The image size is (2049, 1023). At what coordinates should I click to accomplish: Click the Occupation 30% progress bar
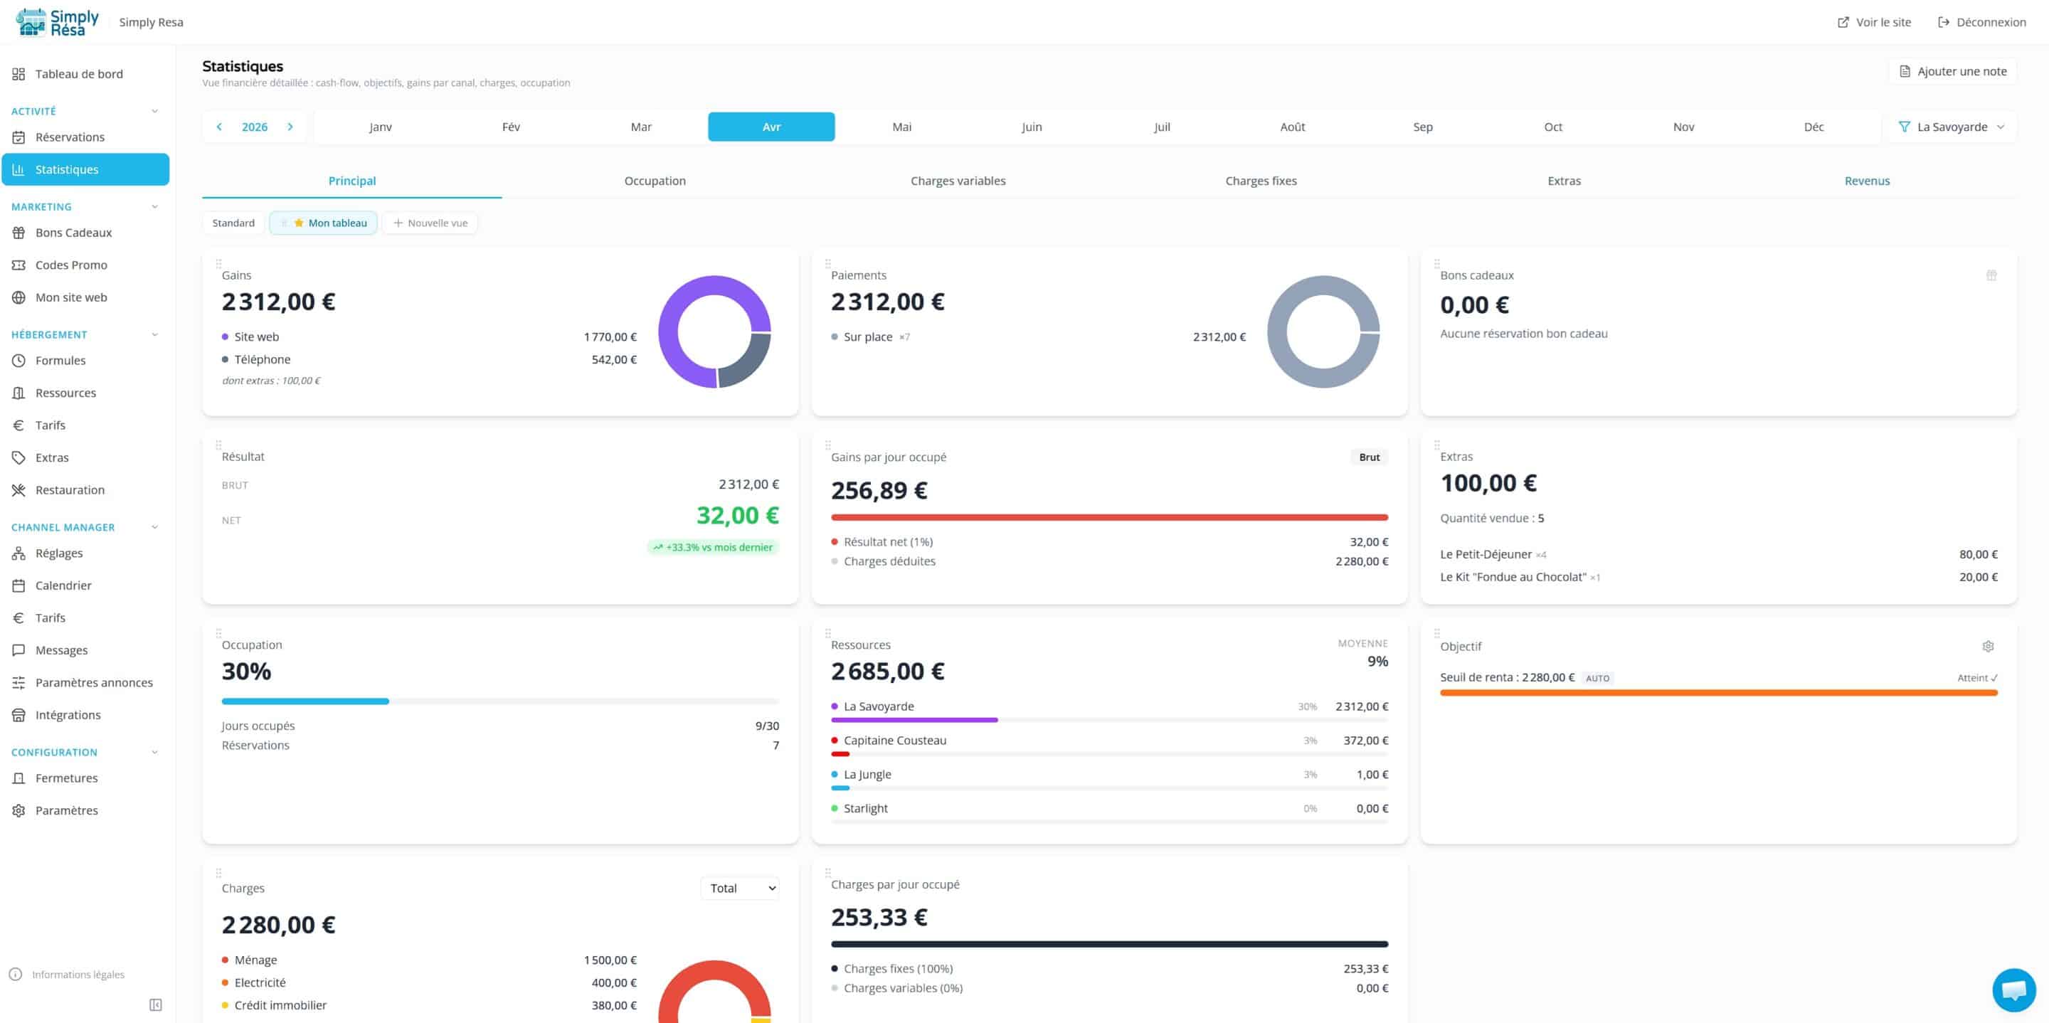(500, 701)
